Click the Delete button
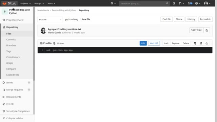 point(186,43)
